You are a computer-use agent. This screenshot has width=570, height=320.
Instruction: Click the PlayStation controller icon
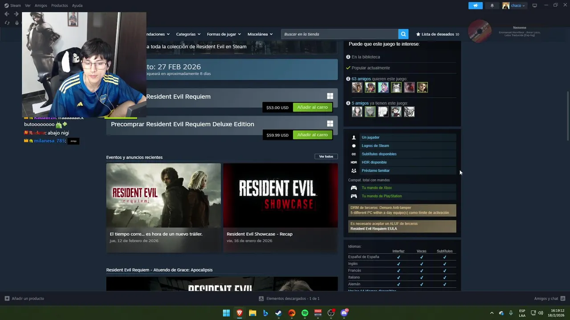click(x=354, y=196)
